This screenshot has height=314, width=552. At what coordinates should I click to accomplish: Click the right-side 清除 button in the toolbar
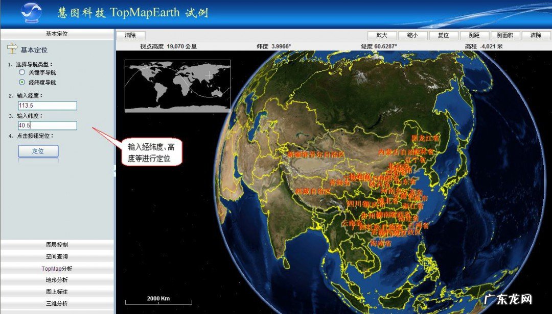[536, 35]
